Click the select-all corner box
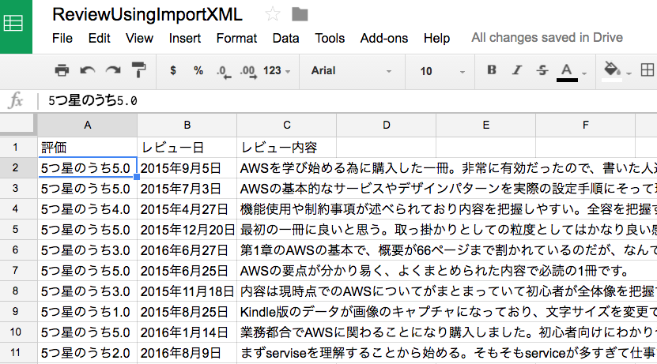This screenshot has width=657, height=364. click(18, 125)
